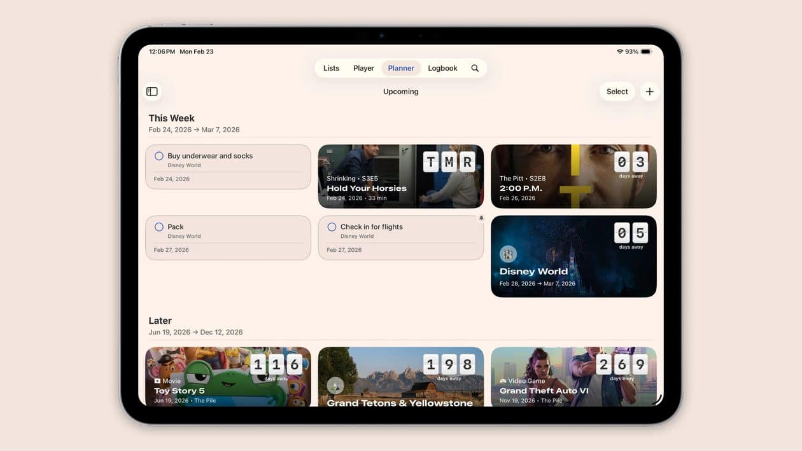Screen dimensions: 802x451
Task: Switch to the Logbook tab
Action: pos(442,67)
